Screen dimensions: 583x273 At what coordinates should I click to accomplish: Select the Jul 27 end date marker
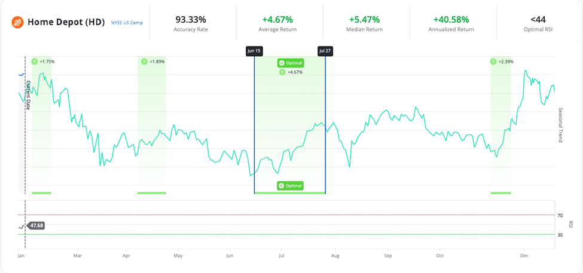point(325,51)
